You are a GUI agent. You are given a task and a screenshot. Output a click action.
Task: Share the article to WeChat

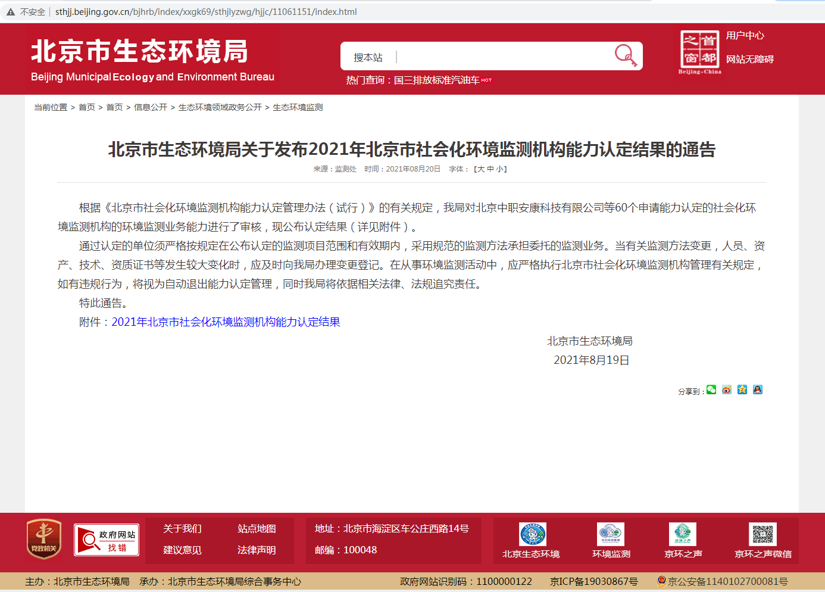point(711,390)
